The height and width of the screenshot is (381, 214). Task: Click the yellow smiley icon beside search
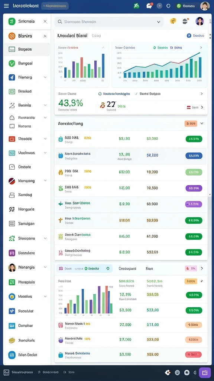[x=173, y=21]
